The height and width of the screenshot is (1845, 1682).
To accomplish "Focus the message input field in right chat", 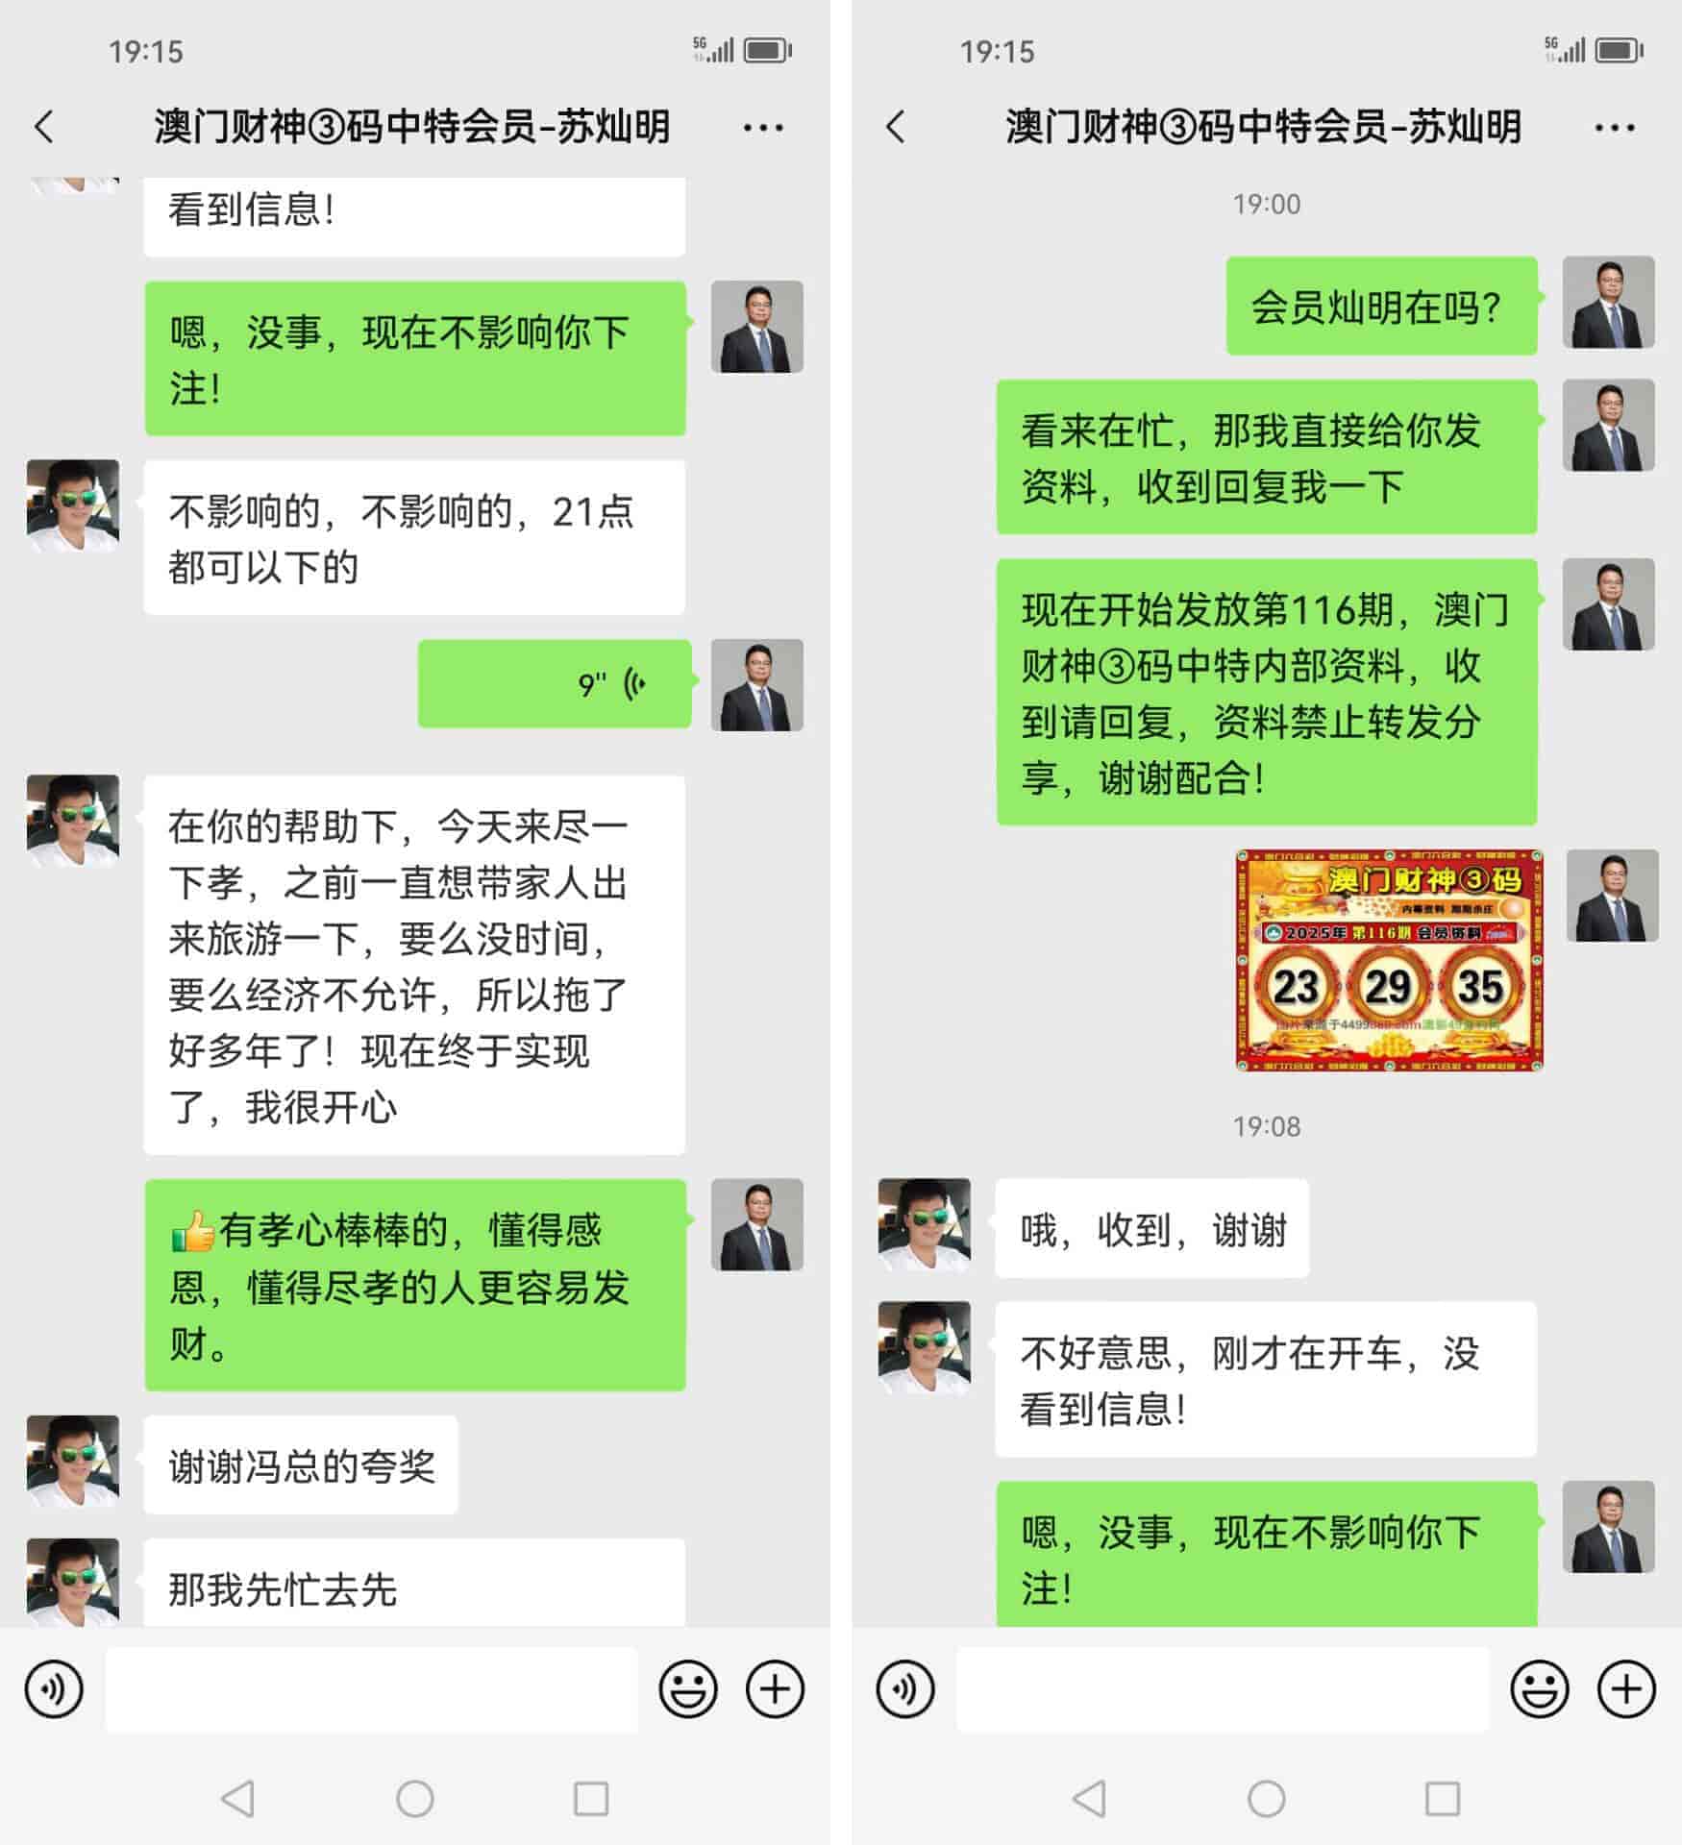I will coord(1223,1689).
